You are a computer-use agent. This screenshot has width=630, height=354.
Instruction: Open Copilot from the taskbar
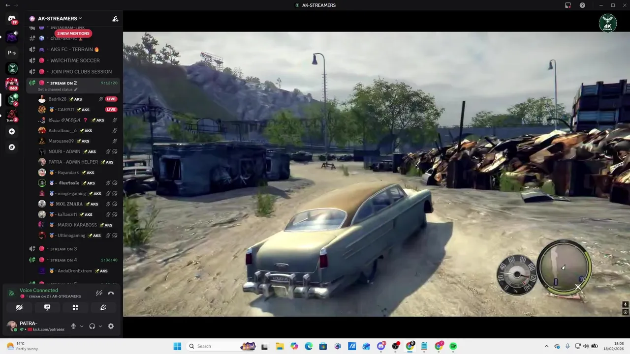click(x=294, y=346)
